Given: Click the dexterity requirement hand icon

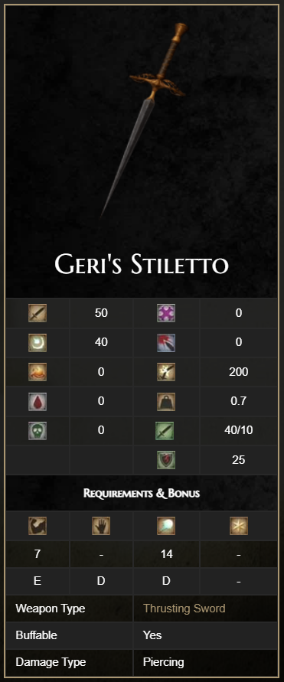Looking at the screenshot, I should [x=101, y=526].
